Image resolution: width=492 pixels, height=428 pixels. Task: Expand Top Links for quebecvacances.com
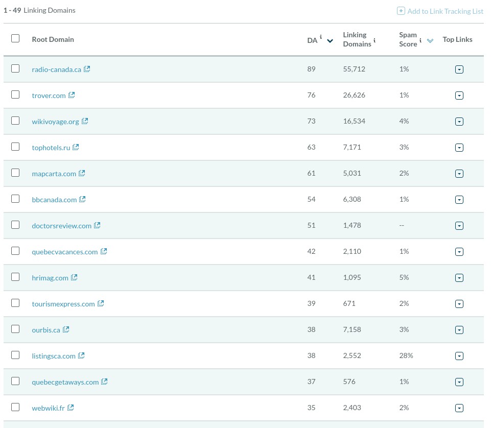(x=459, y=252)
